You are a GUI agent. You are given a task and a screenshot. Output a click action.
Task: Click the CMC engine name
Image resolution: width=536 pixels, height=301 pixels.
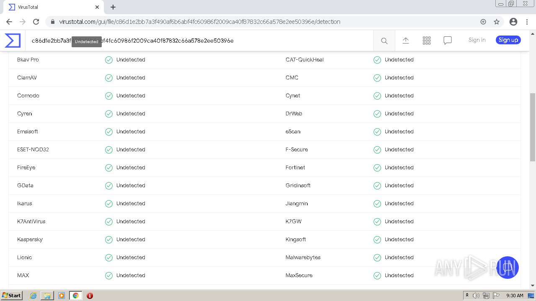pos(292,78)
